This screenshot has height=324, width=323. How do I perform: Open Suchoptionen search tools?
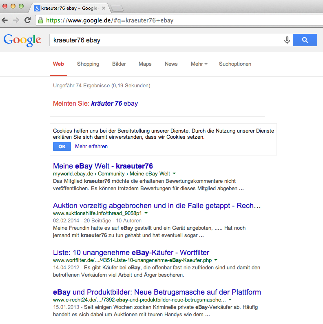pos(235,64)
